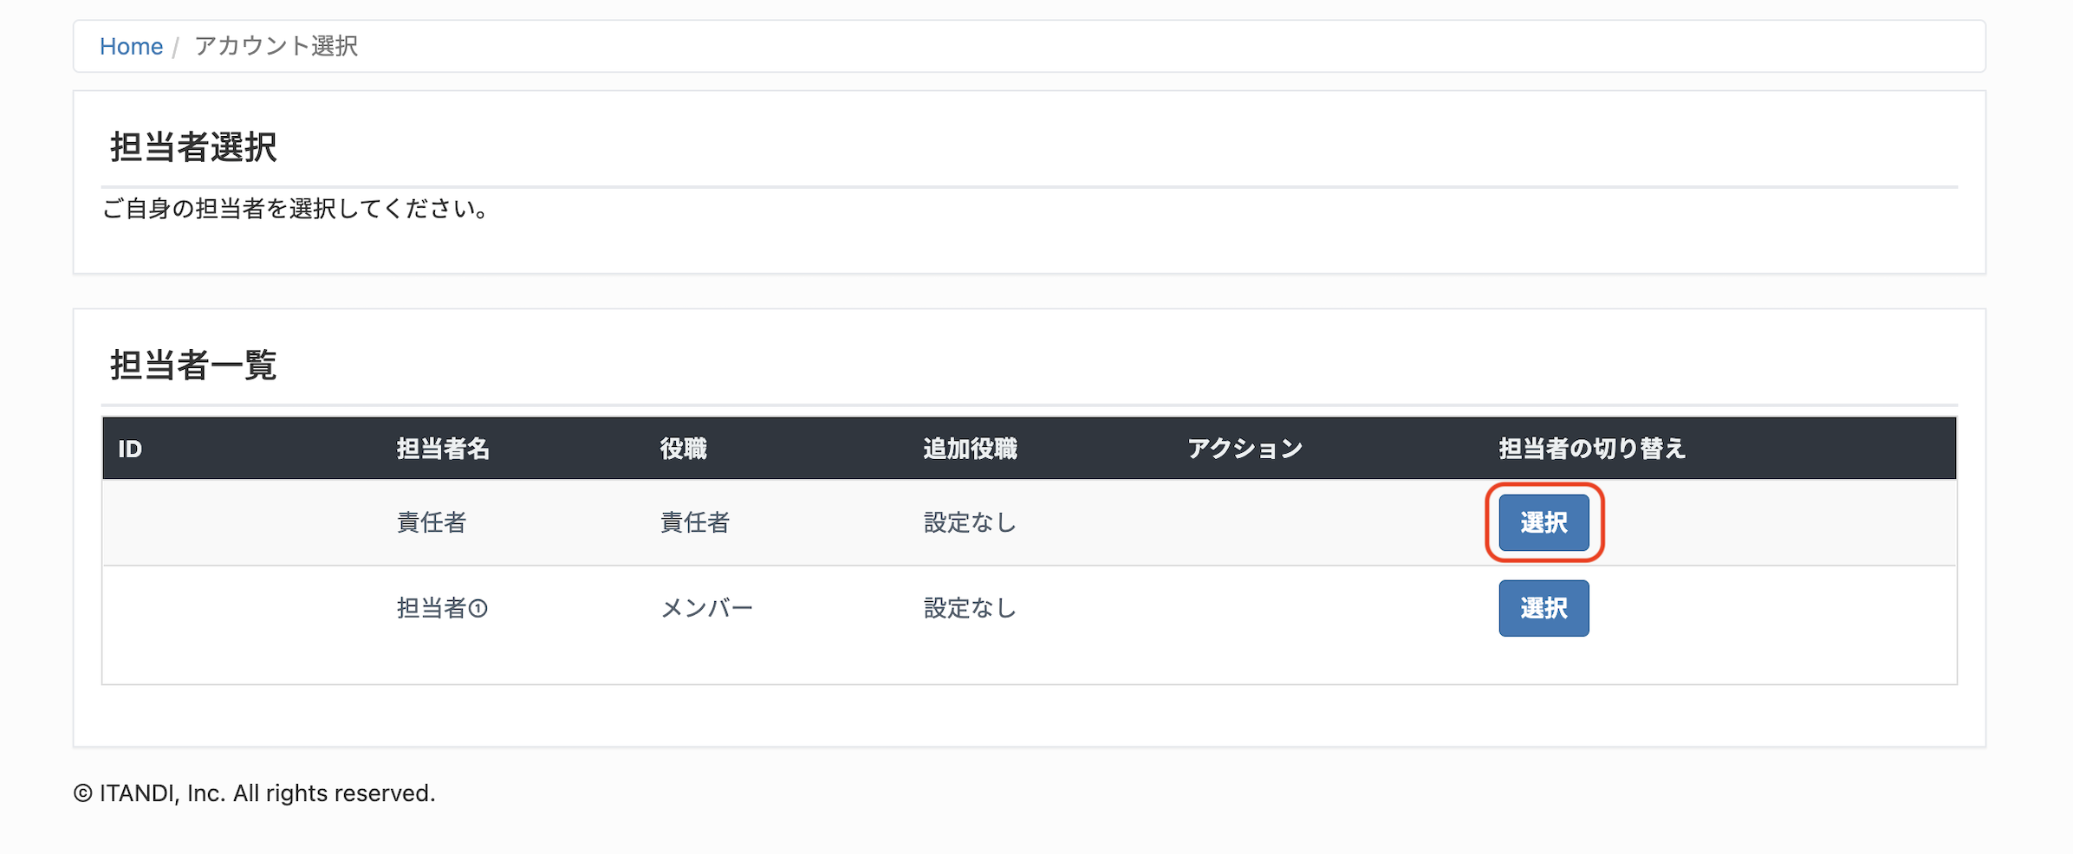Viewport: 2073px width, 854px height.
Task: Click the 担当者選択 heading
Action: coord(193,146)
